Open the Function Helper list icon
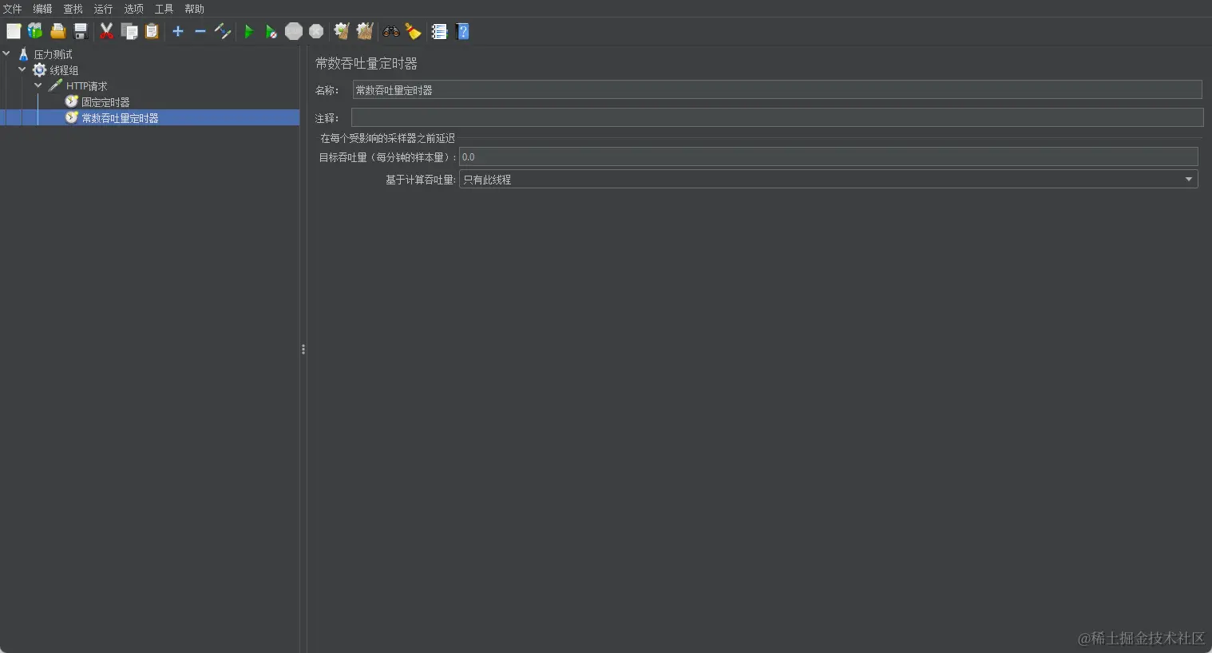The image size is (1212, 653). pos(439,31)
